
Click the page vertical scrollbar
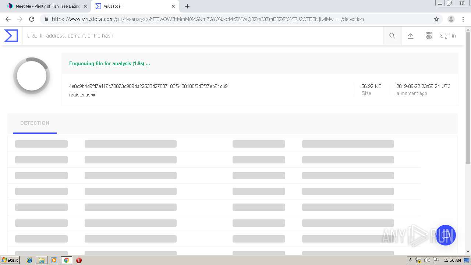point(468,98)
